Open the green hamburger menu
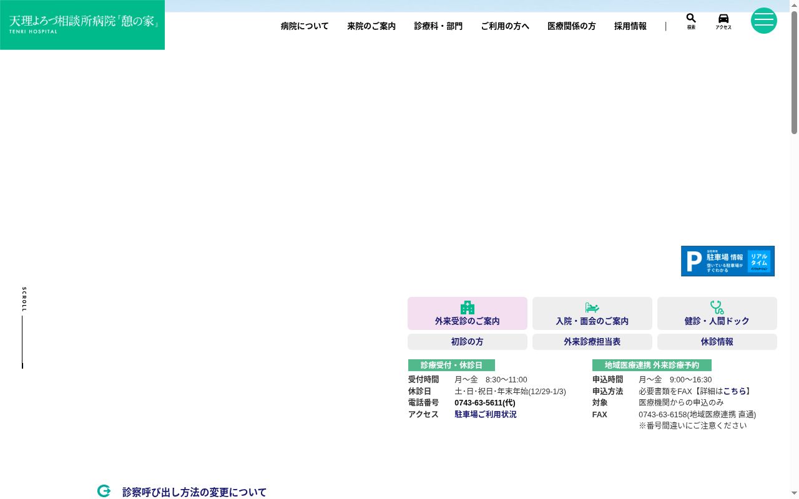The height and width of the screenshot is (499, 799). tap(764, 21)
